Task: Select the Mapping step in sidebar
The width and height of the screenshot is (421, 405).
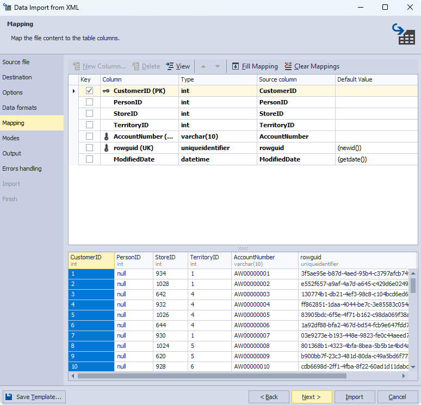Action: (x=32, y=123)
